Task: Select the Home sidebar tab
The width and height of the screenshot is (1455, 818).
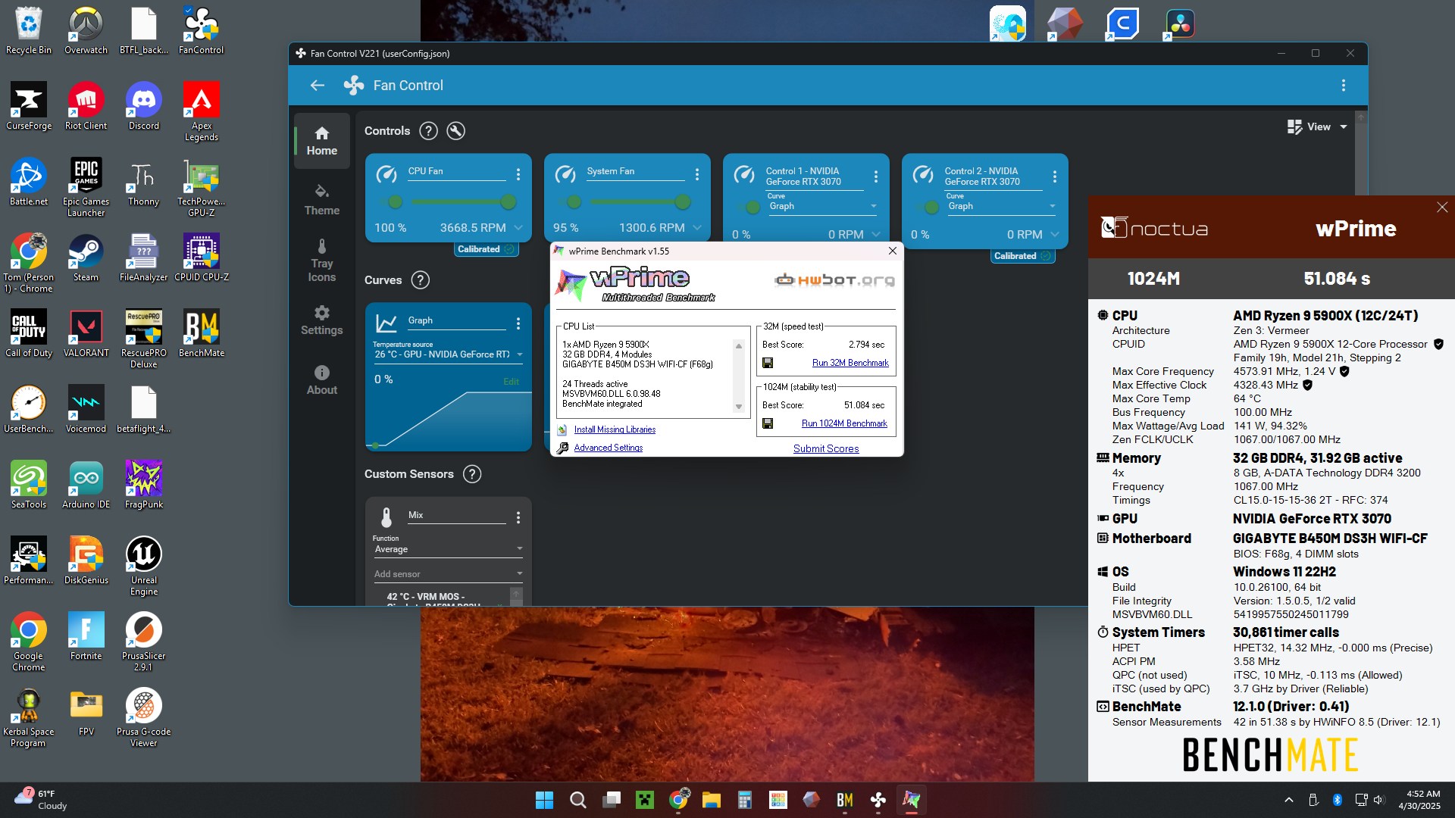Action: pos(322,142)
